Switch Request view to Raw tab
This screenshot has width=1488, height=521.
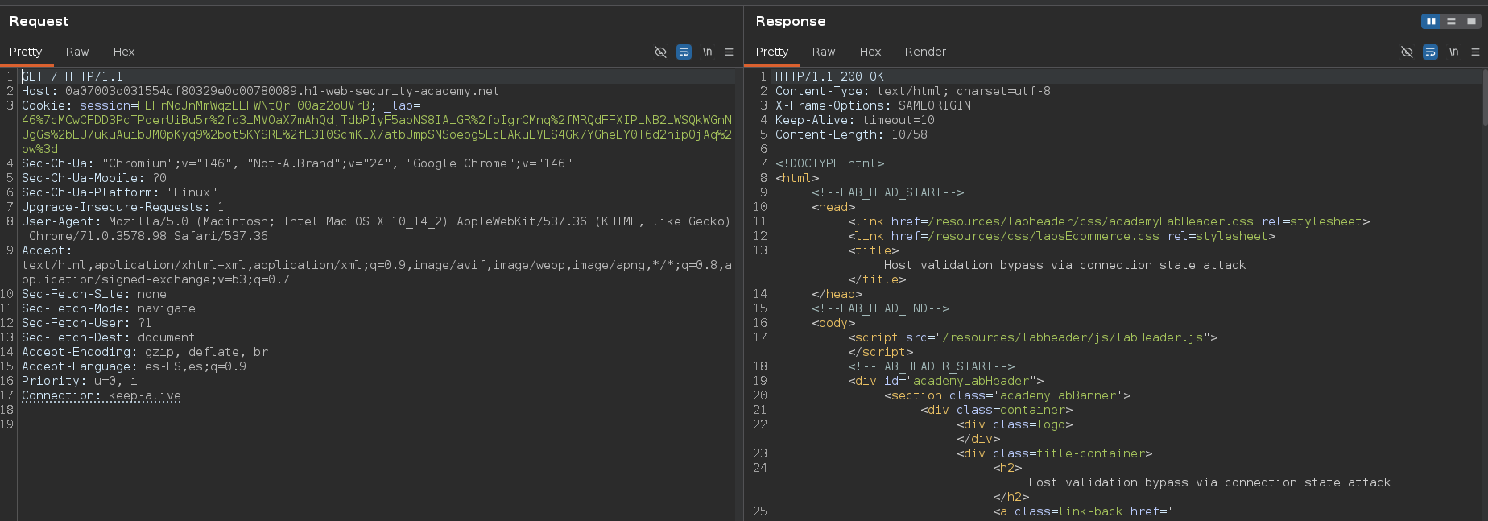(77, 52)
